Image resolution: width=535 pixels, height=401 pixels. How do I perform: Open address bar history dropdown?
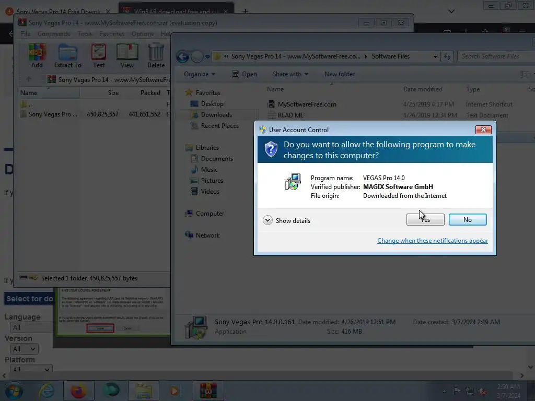tap(435, 56)
